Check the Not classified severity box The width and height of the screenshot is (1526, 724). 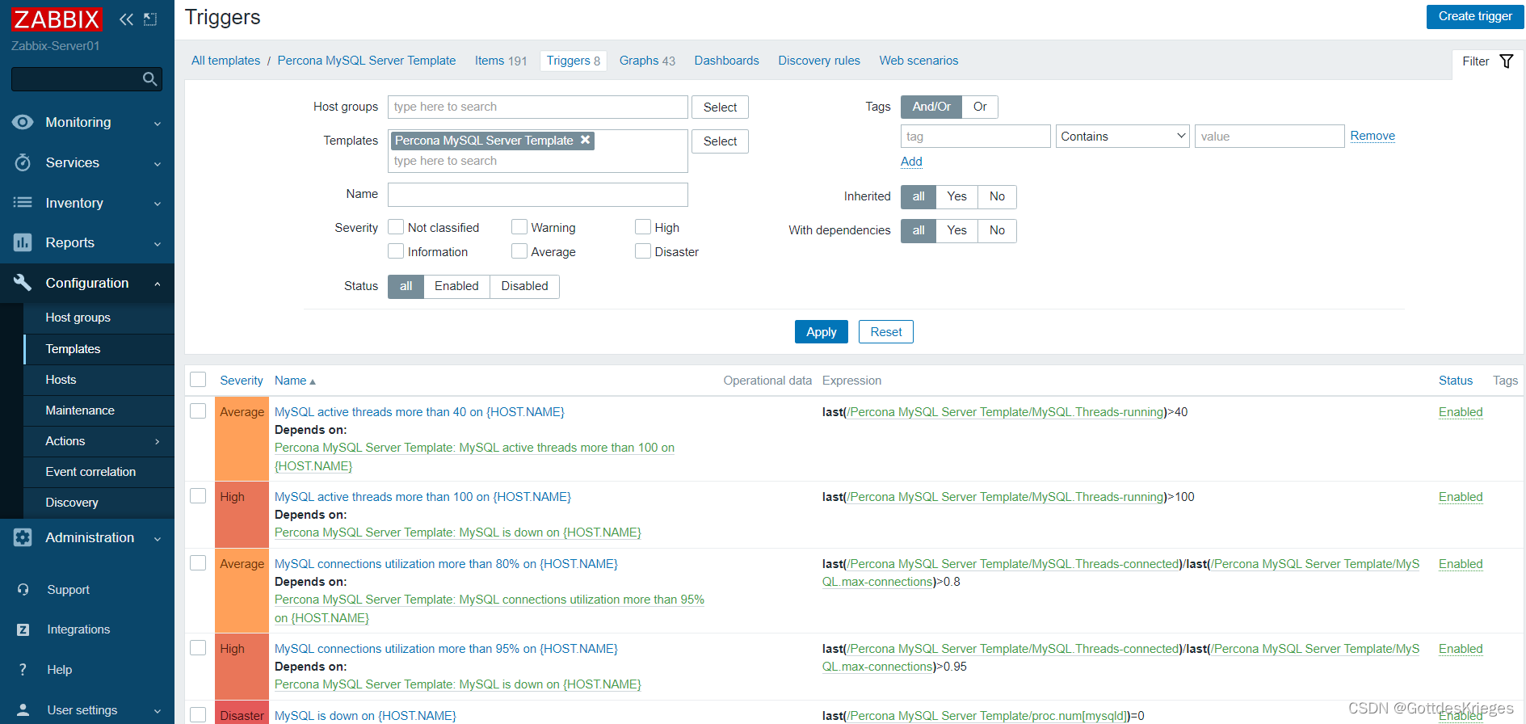396,227
